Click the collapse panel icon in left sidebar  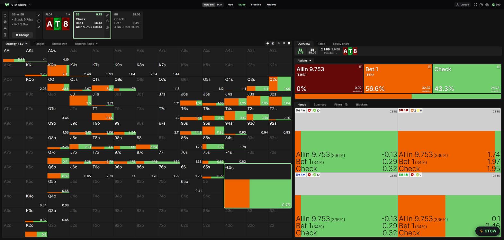coord(5,35)
